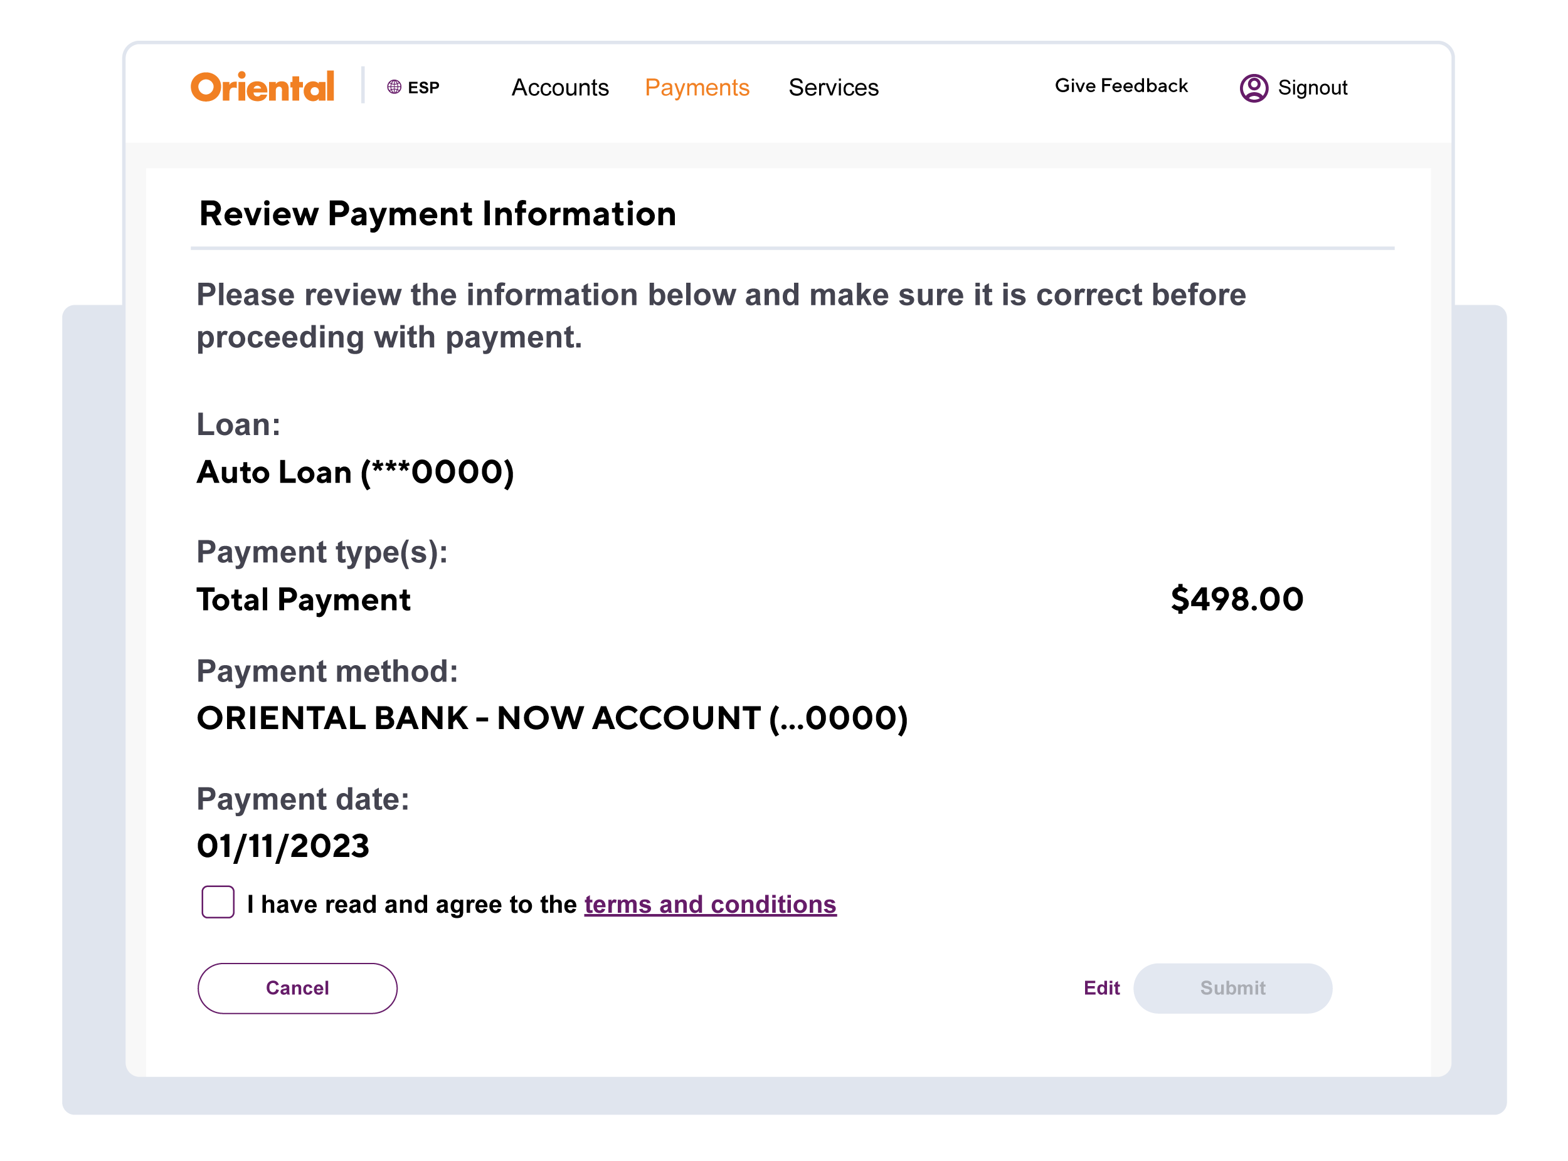Switch language to ESP
Screen dimensions: 1568x1161
413,87
